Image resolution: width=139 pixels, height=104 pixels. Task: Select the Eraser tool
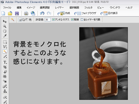pos(5,97)
